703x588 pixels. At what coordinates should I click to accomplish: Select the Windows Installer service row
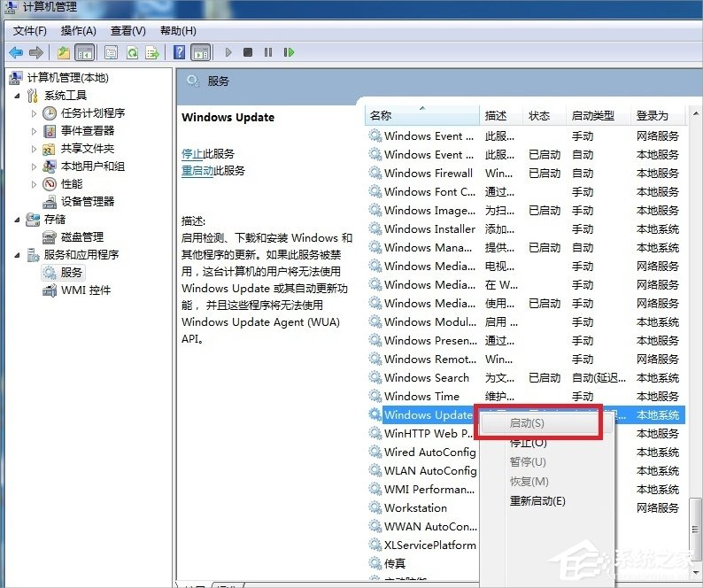(x=524, y=229)
